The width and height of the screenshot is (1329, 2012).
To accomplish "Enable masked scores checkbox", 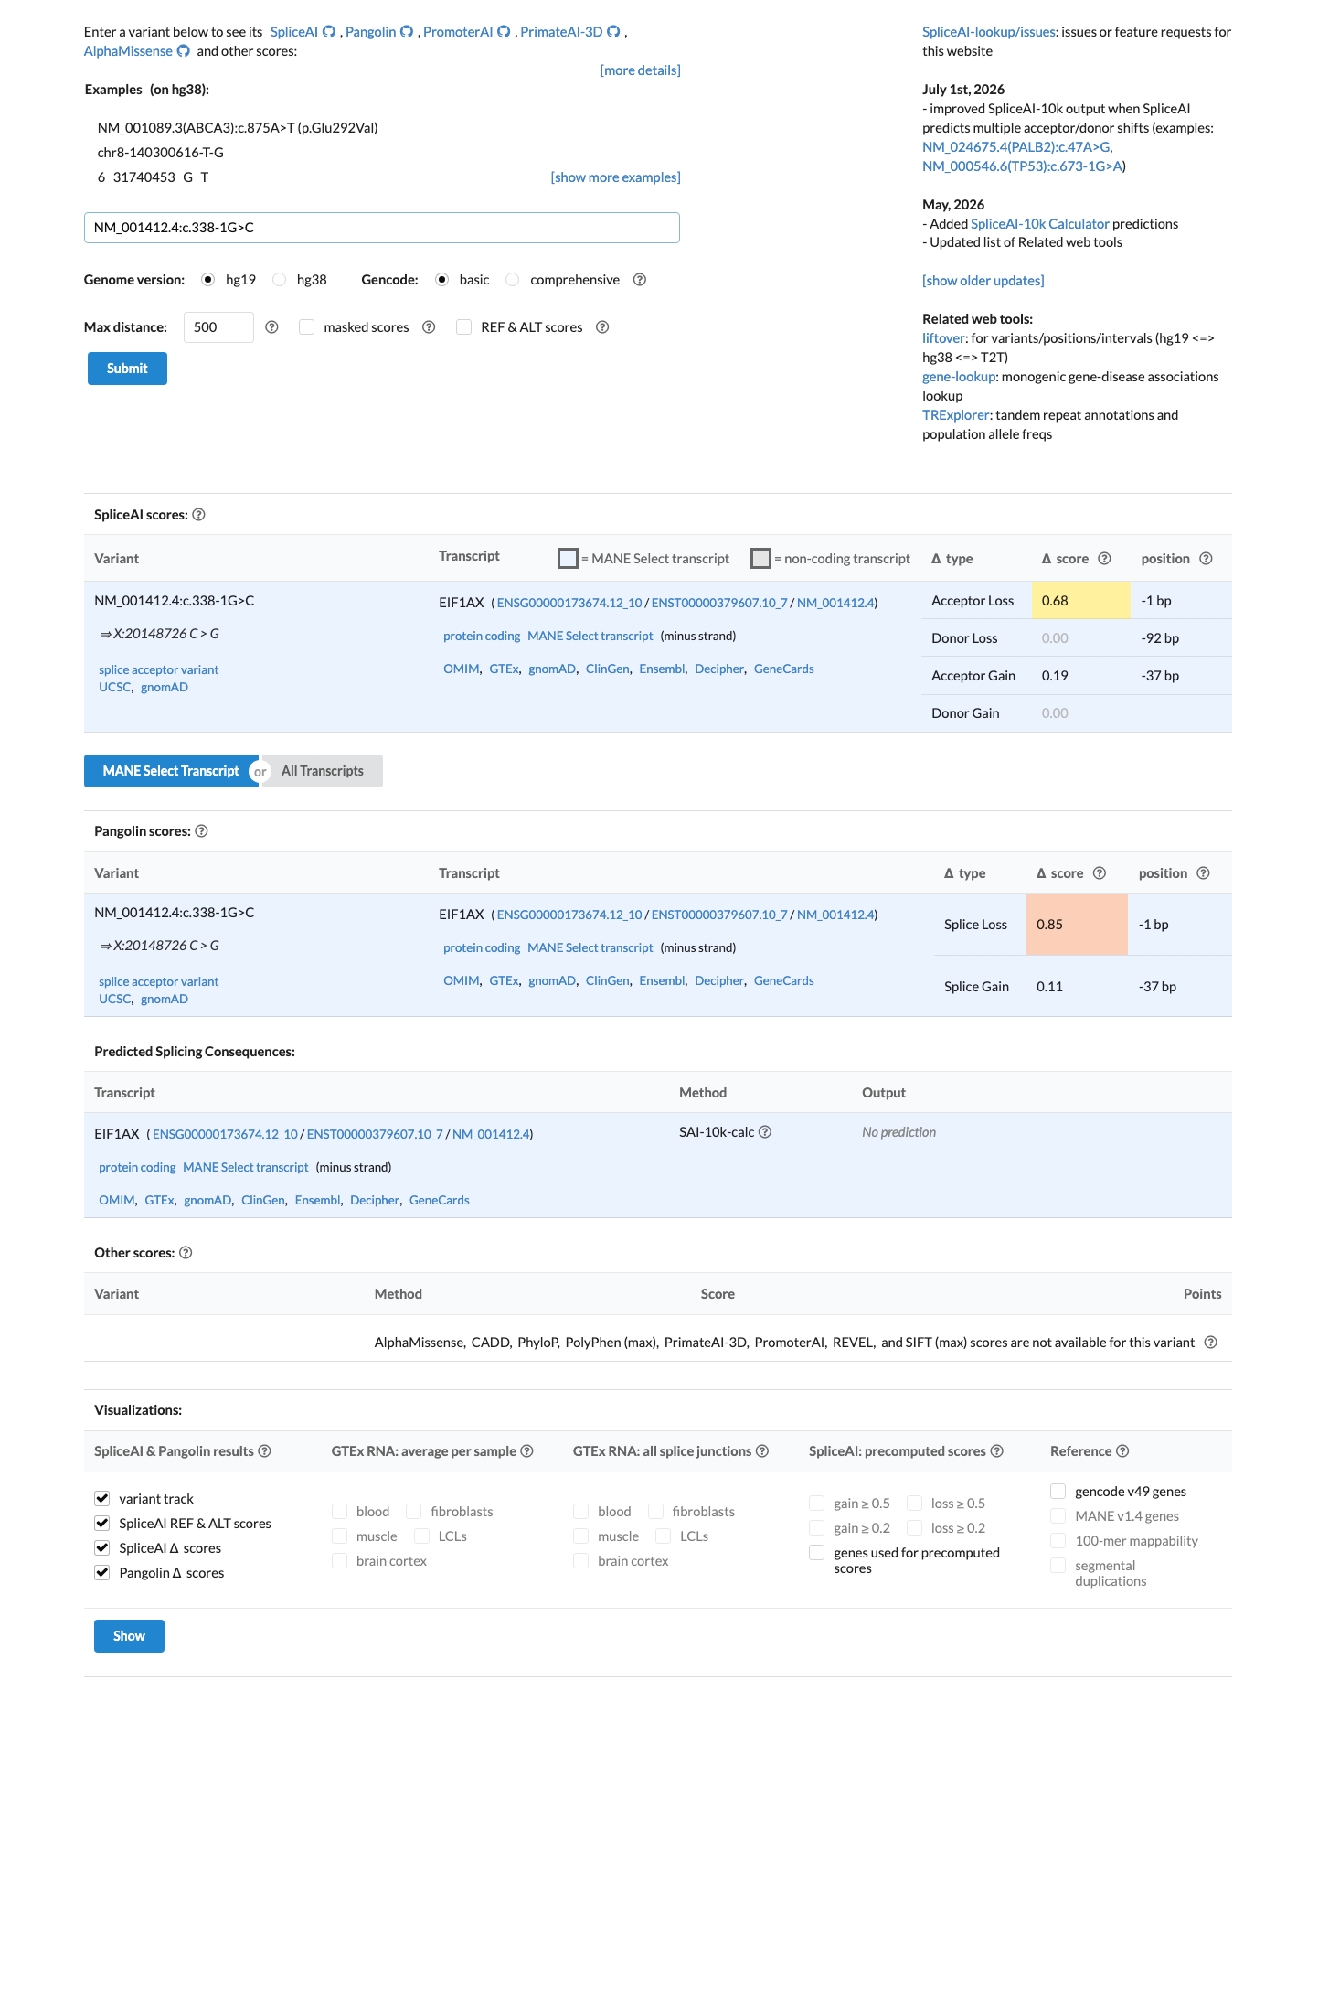I will click(x=307, y=327).
